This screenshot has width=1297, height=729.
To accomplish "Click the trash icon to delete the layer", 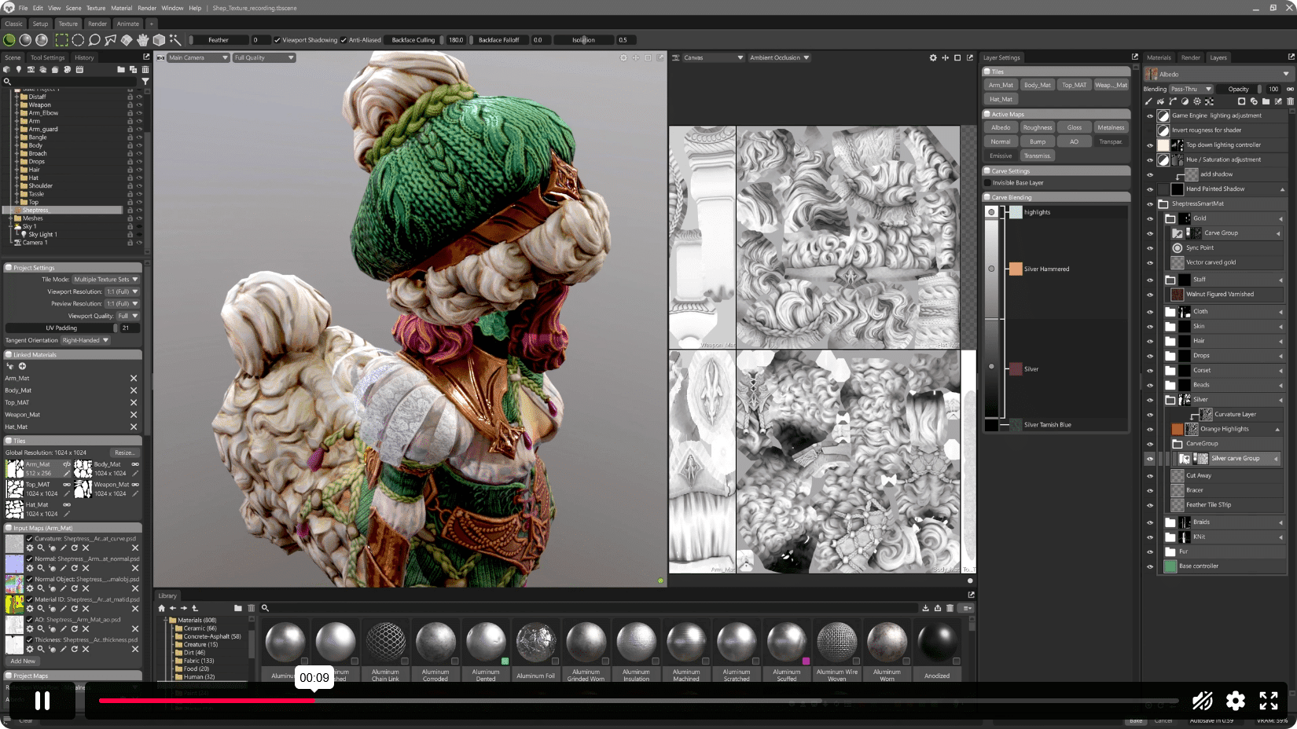I will point(1290,101).
